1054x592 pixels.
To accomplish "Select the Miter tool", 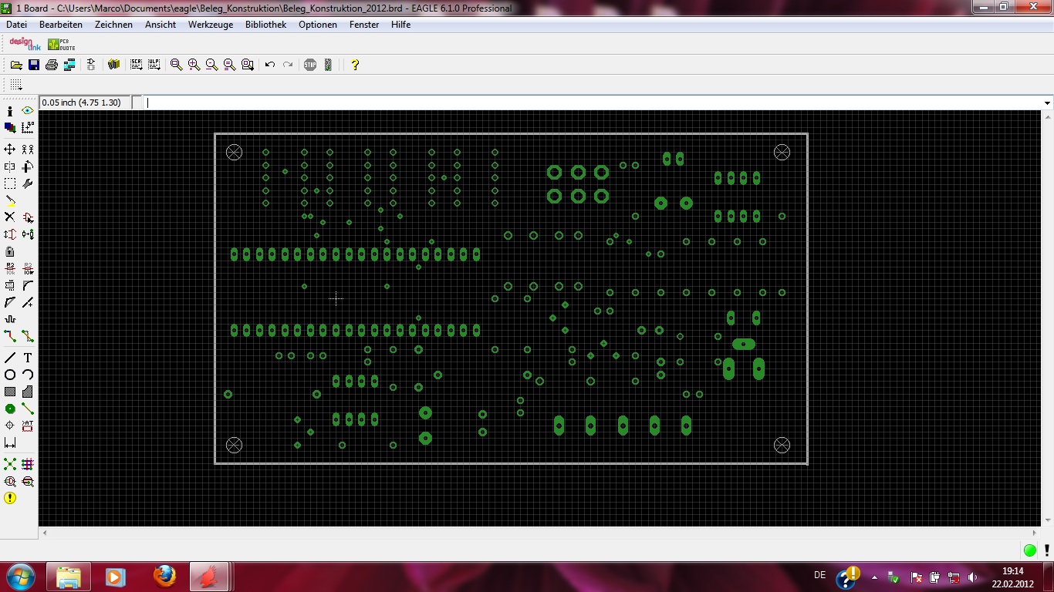I will point(28,285).
